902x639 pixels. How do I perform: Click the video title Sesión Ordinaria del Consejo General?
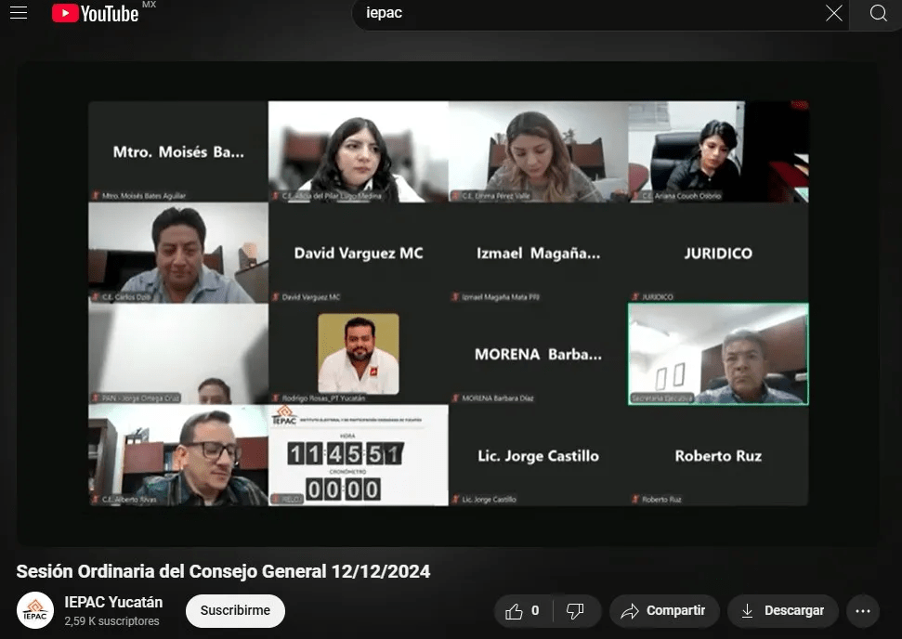(x=223, y=571)
